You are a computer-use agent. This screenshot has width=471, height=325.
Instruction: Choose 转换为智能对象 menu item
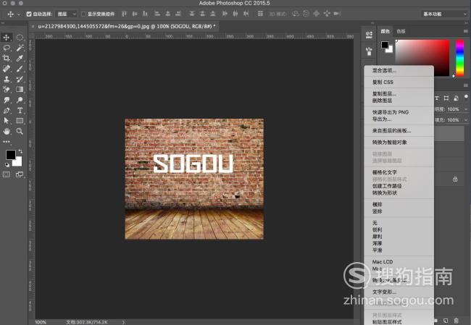click(x=399, y=143)
